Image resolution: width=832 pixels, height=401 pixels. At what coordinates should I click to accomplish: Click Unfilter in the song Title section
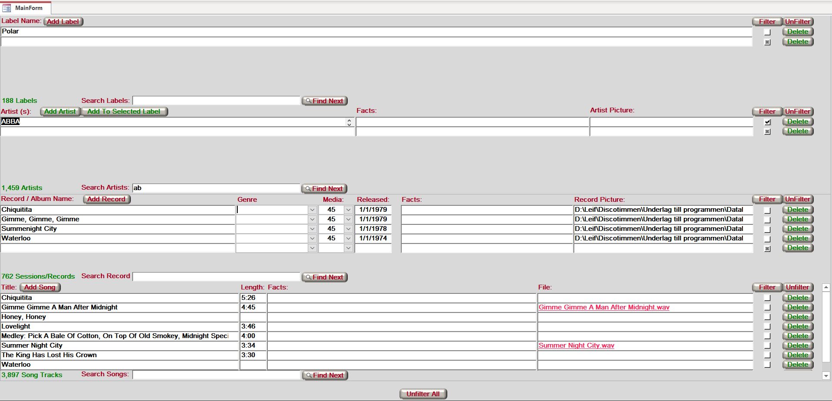798,287
